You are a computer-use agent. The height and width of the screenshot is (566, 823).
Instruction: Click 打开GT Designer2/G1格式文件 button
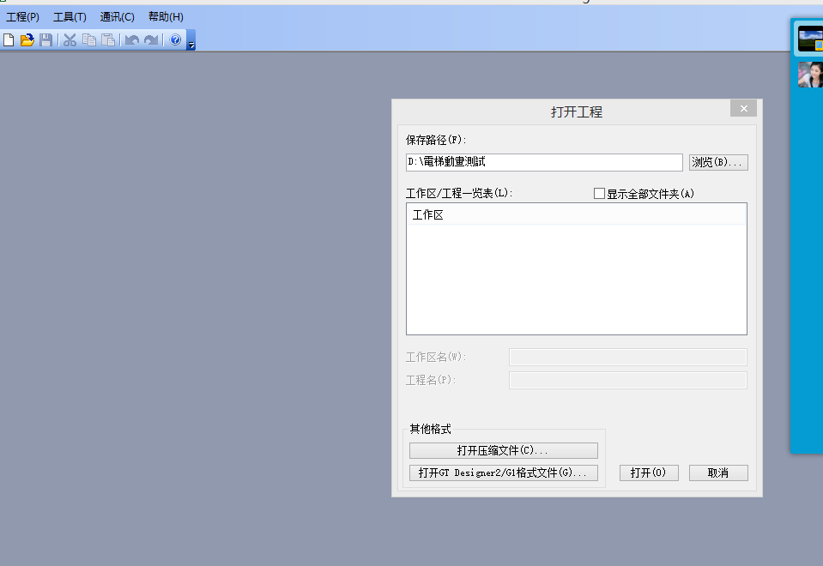point(503,473)
